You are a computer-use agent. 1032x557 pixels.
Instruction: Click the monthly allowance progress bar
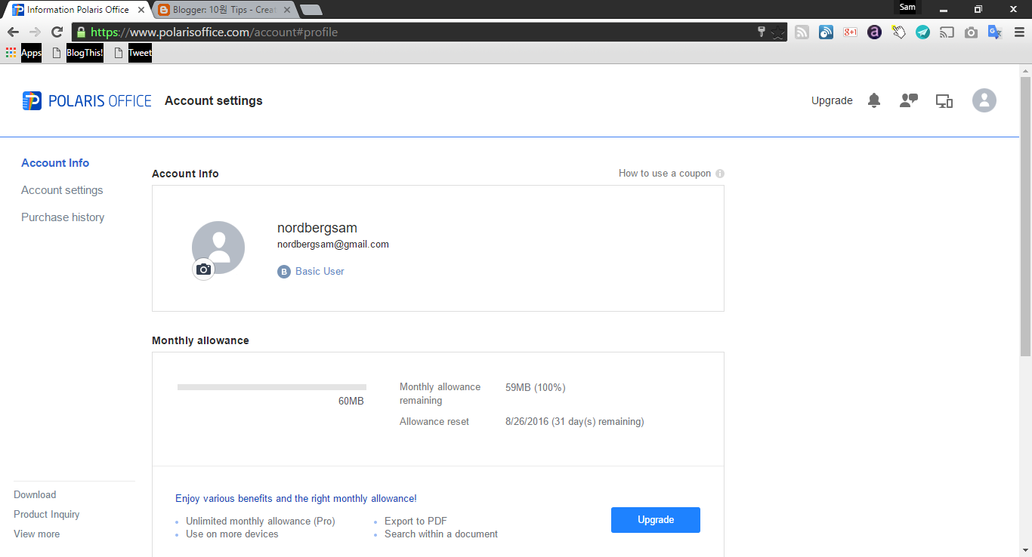272,386
